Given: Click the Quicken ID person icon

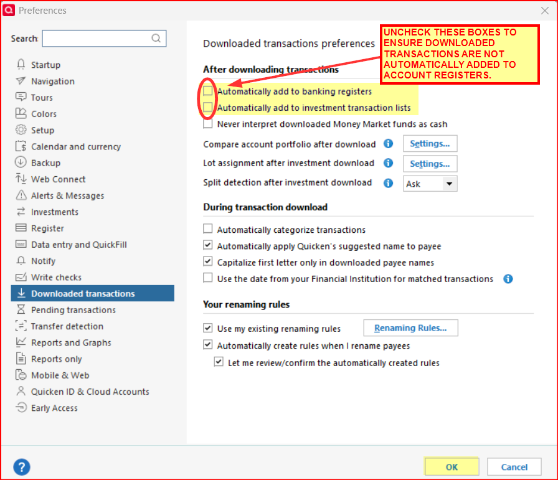Looking at the screenshot, I should coord(21,391).
